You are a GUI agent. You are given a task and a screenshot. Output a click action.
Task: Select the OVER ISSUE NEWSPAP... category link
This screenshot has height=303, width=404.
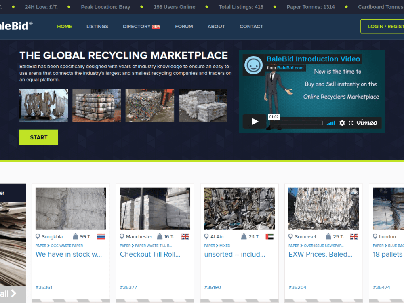tap(324, 246)
